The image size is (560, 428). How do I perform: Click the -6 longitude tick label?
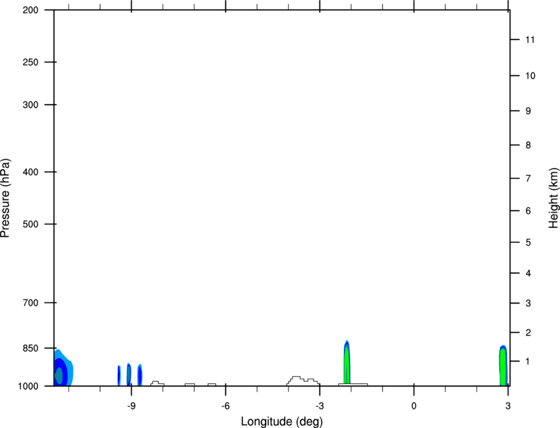coord(225,406)
